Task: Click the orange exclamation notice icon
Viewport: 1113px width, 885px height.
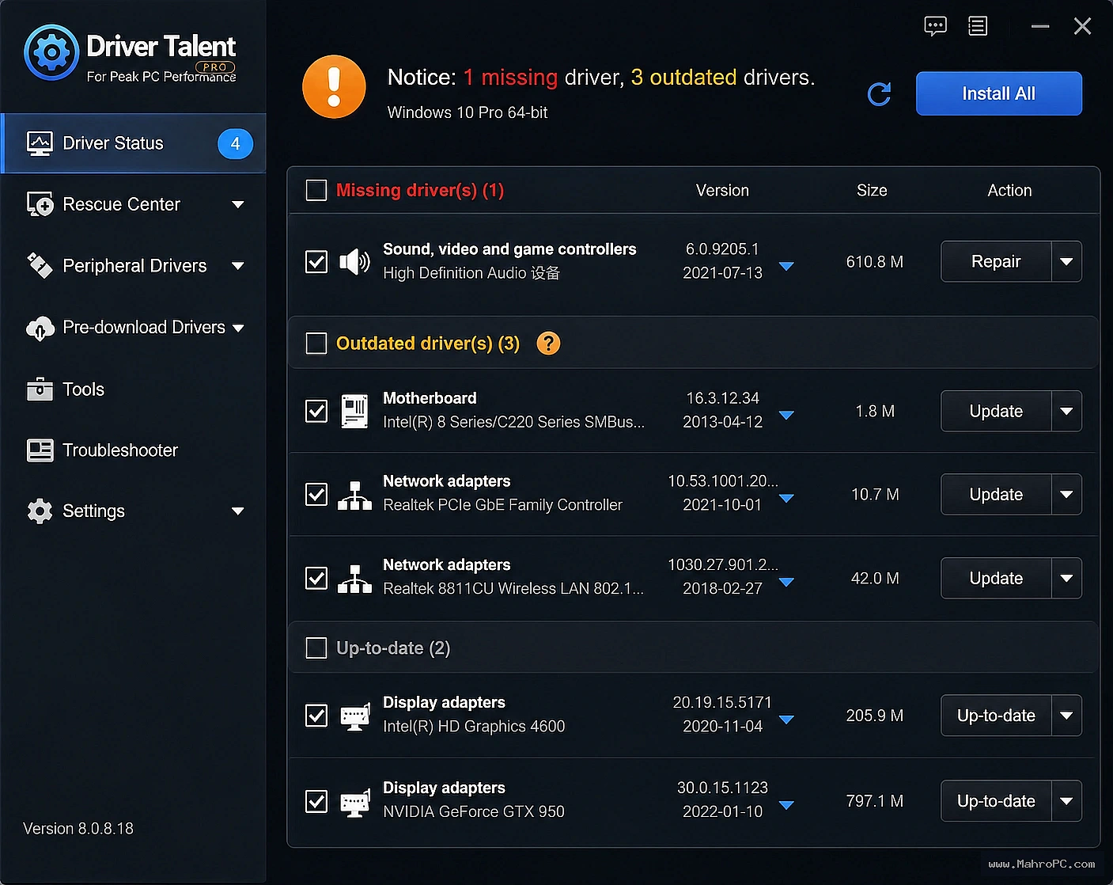Action: 334,87
